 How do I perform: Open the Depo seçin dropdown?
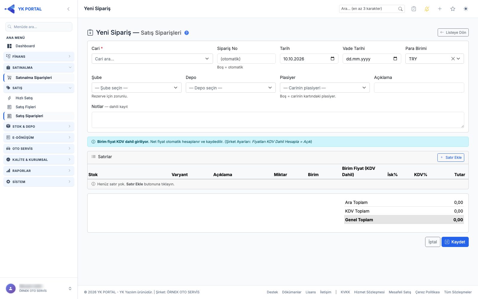pyautogui.click(x=231, y=88)
